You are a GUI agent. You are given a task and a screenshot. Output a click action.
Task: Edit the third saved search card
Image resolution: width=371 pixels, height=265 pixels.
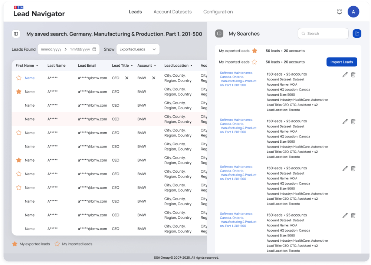pyautogui.click(x=345, y=169)
